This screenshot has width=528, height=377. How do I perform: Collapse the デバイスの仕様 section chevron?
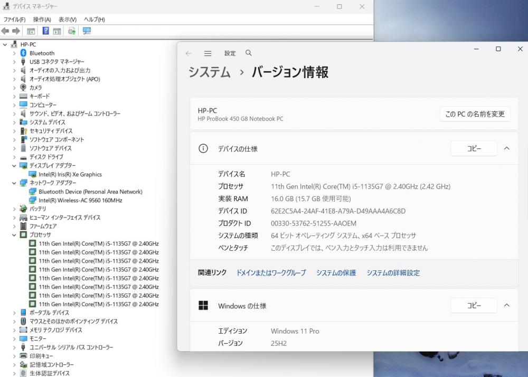coord(506,148)
